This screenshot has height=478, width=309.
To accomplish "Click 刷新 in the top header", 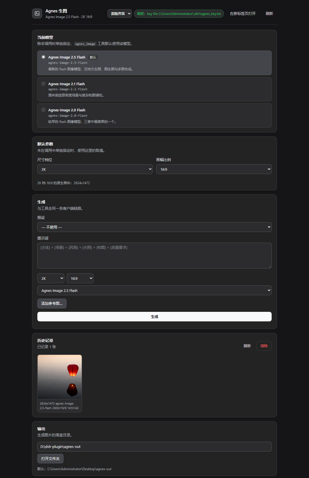I will 269,13.
